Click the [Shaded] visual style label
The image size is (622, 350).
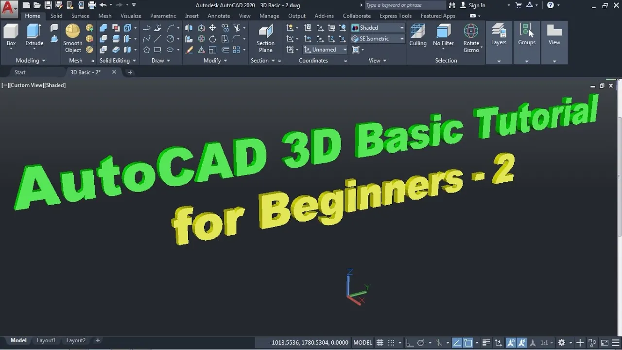click(55, 85)
